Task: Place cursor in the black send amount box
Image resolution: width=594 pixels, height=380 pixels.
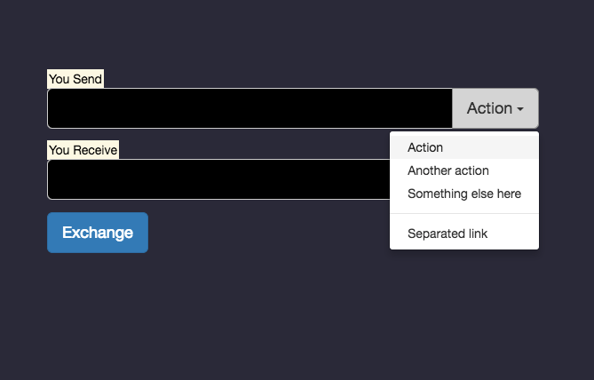Action: click(x=249, y=108)
